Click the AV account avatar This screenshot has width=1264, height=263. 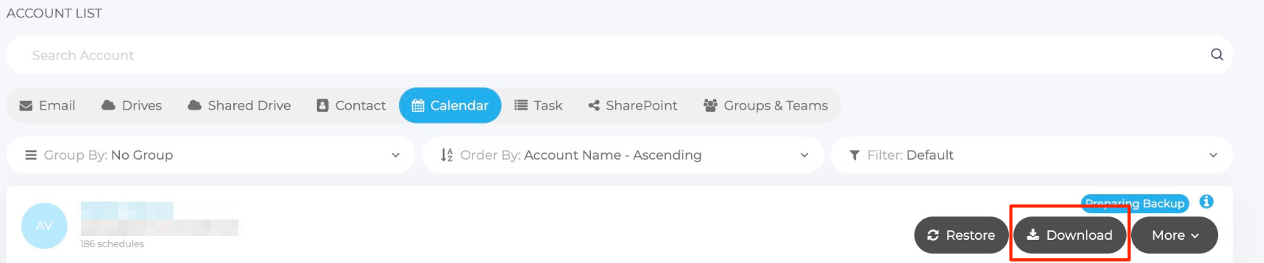pyautogui.click(x=44, y=226)
